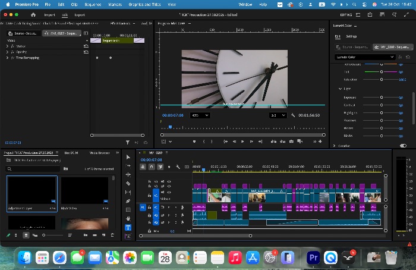This screenshot has width=416, height=270.
Task: Go to the Home screen
Action: click(x=33, y=15)
